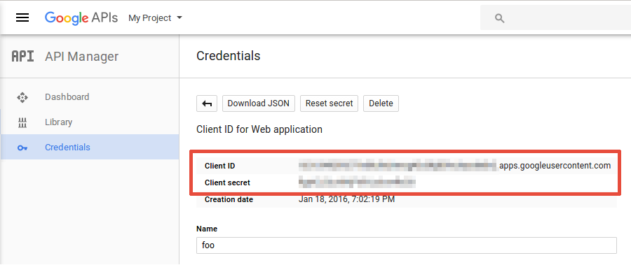
Task: Click the Name field containing foo
Action: coord(407,245)
